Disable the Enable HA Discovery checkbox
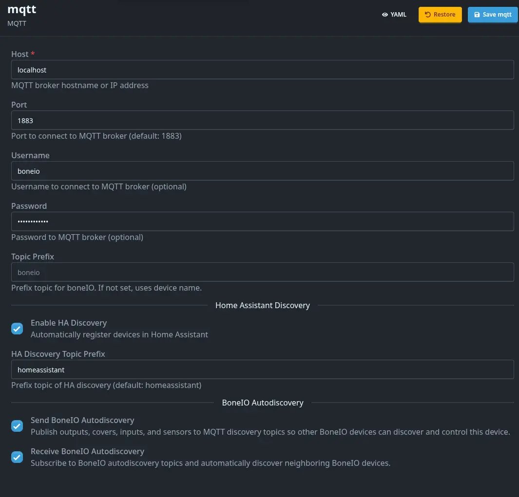The width and height of the screenshot is (519, 497). click(17, 328)
